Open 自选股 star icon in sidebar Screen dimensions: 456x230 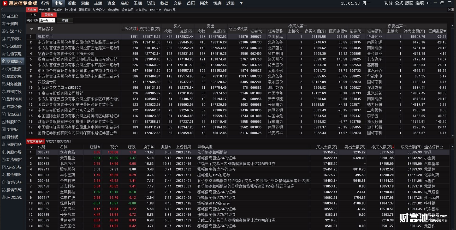click(x=4, y=16)
